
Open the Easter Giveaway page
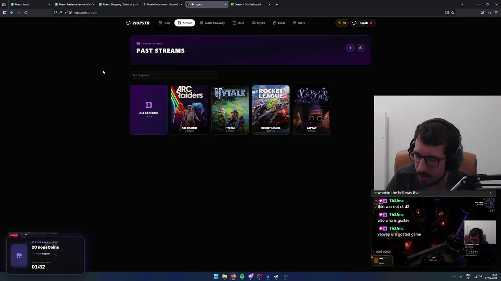coord(213,23)
